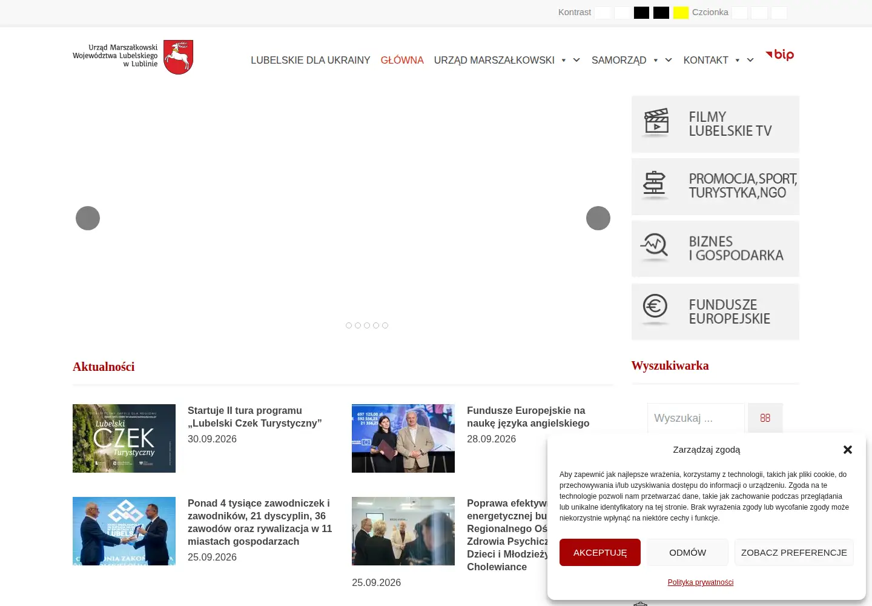Open Lubelskie dla Ukrainy menu item
Image resolution: width=872 pixels, height=606 pixels.
tap(311, 60)
